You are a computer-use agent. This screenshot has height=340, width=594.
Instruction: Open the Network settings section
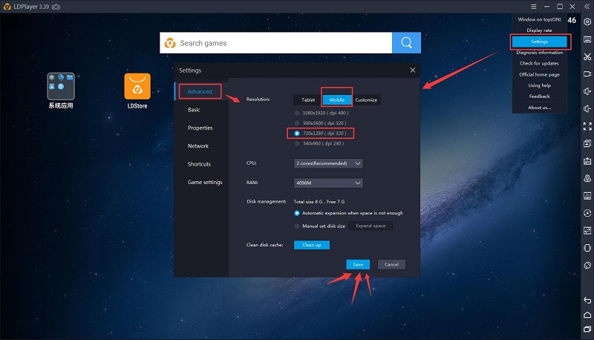pos(198,146)
